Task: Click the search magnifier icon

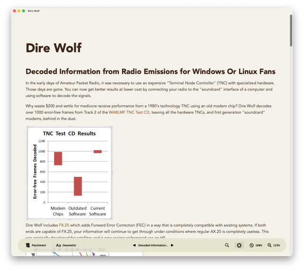Action: 227,245
